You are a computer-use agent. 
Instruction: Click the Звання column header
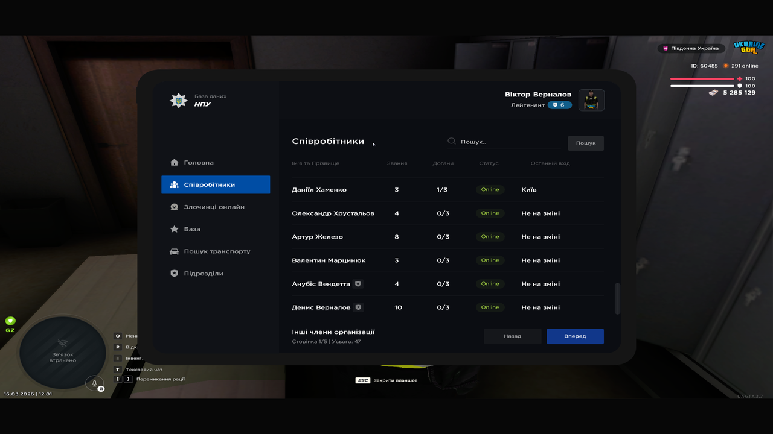(397, 163)
